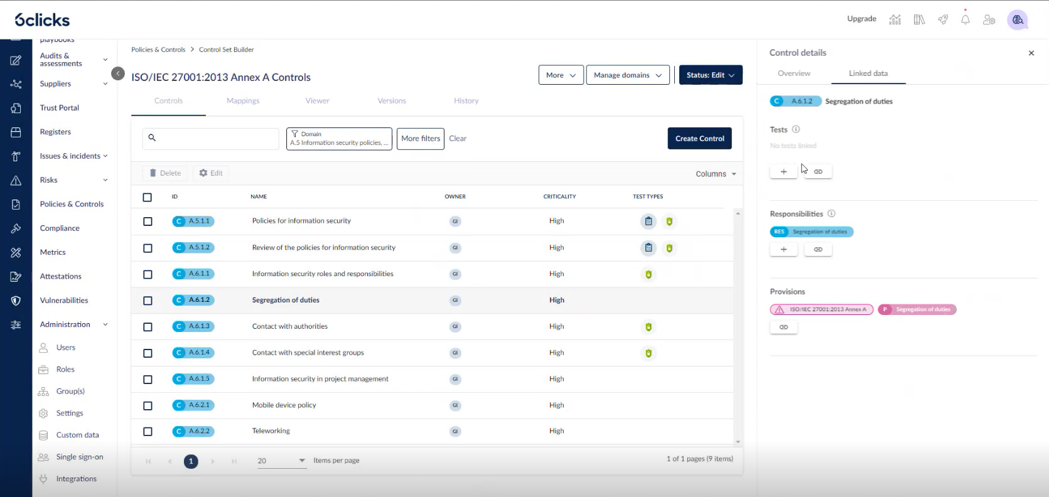Open the analytics chart icon in header
1049x497 pixels.
click(895, 19)
